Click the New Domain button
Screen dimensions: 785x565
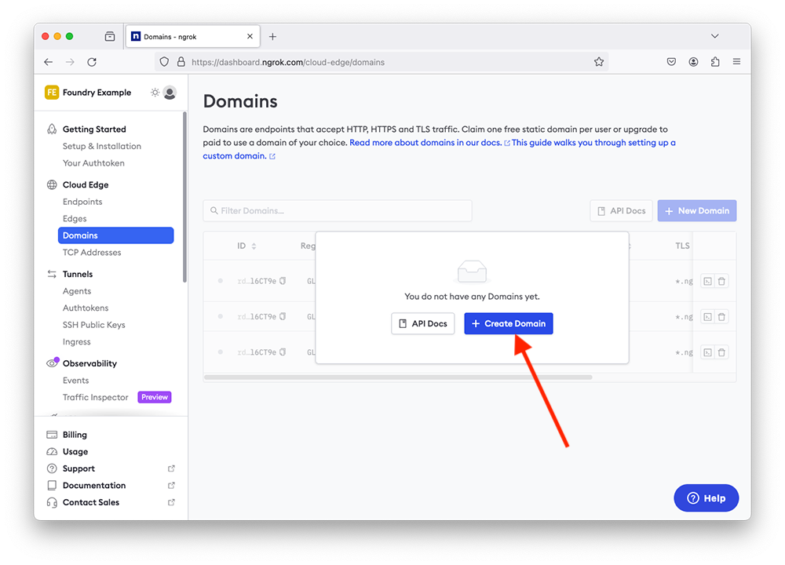[696, 210]
